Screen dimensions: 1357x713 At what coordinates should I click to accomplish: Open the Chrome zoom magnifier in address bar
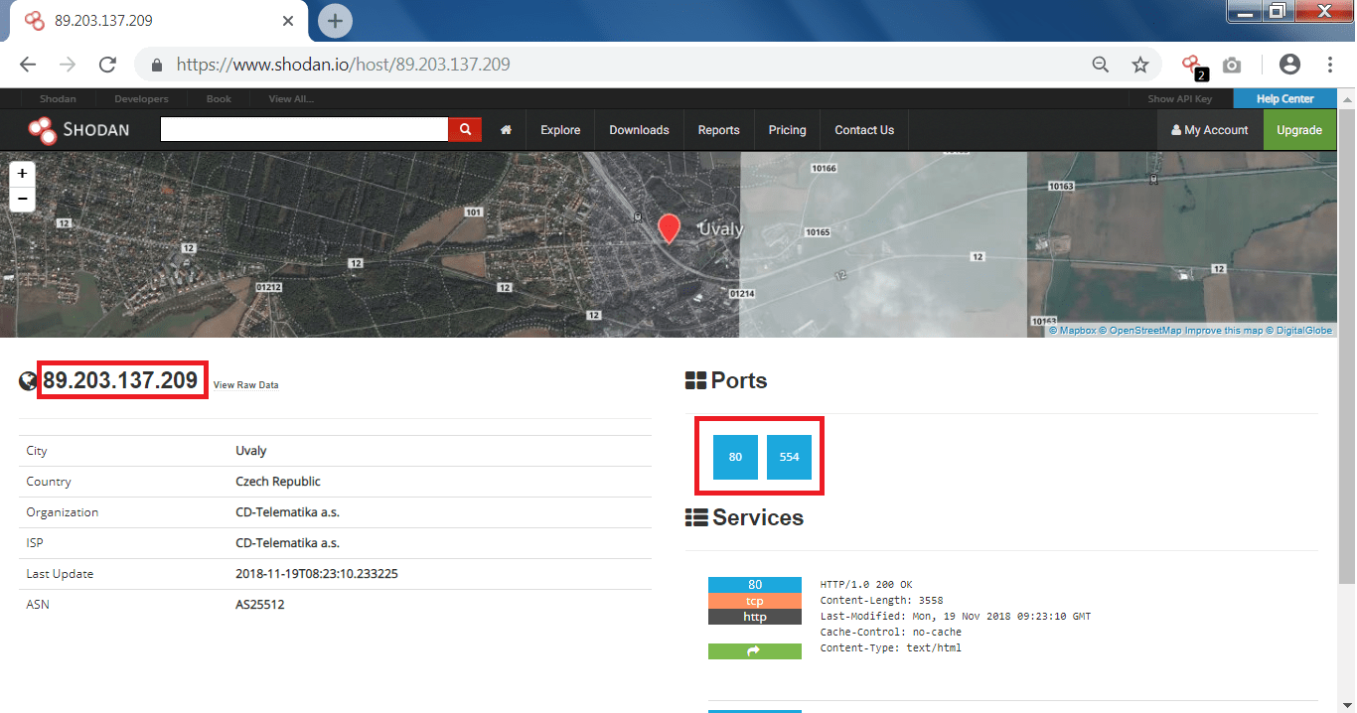tap(1100, 65)
